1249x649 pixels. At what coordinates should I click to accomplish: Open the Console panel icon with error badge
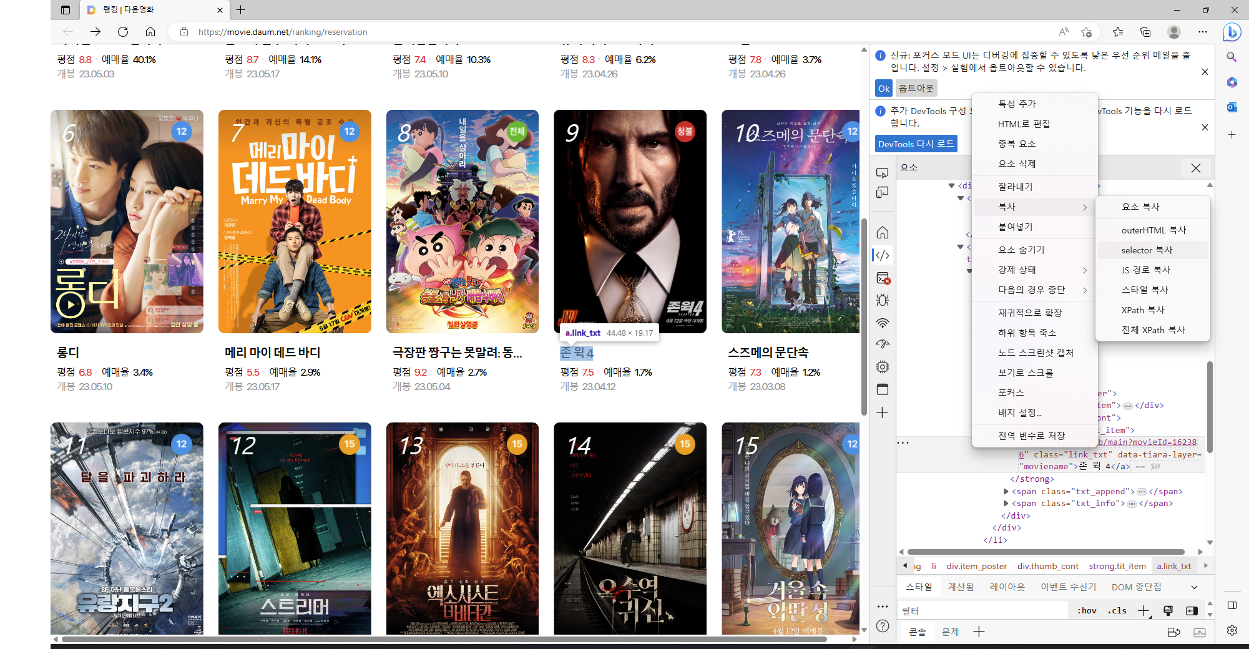pos(883,278)
